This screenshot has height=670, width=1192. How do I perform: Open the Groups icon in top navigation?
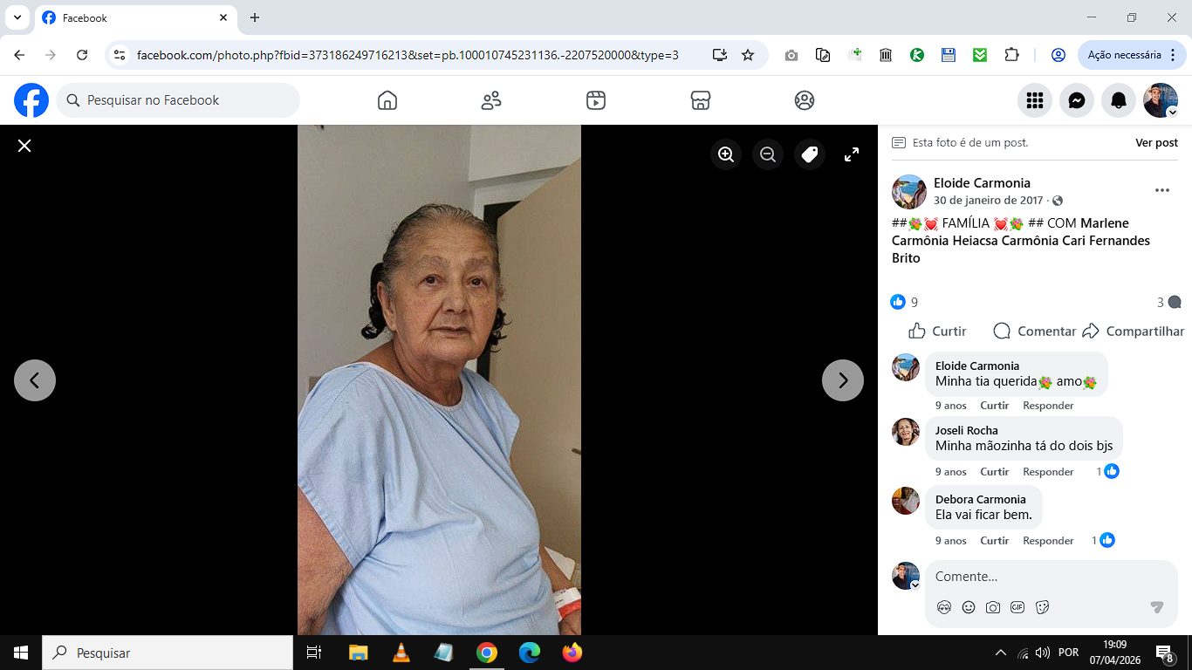click(x=805, y=100)
